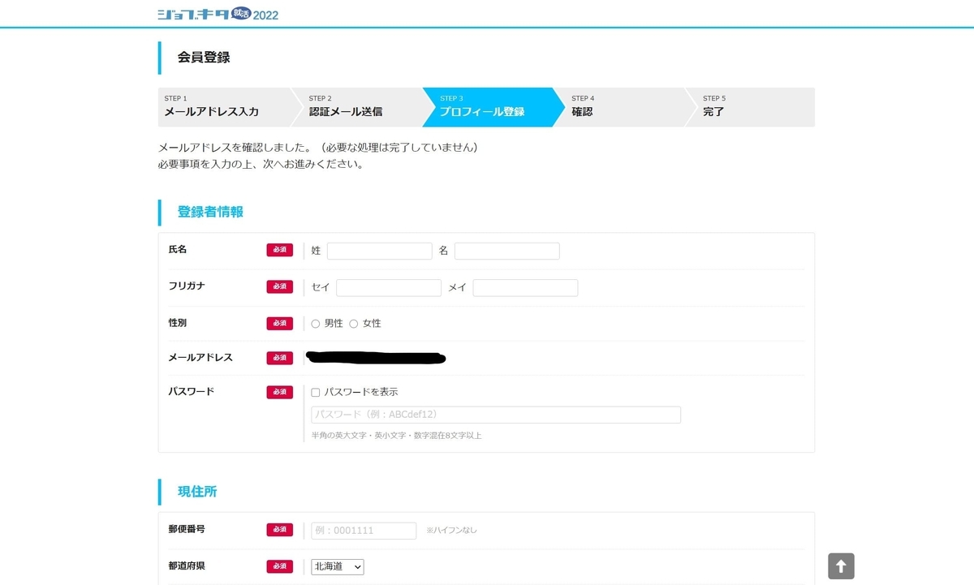Click the 必須 badge beside 氏名
This screenshot has height=585, width=974.
pyautogui.click(x=280, y=250)
